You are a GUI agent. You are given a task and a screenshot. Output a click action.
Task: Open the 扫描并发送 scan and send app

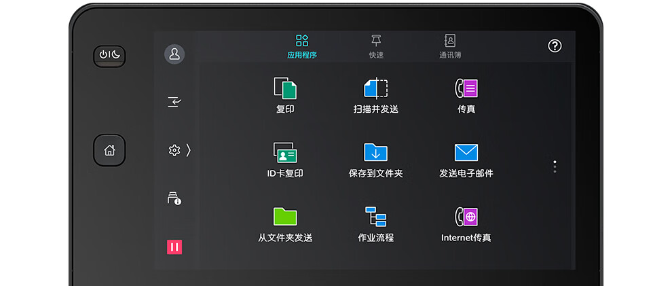click(376, 94)
